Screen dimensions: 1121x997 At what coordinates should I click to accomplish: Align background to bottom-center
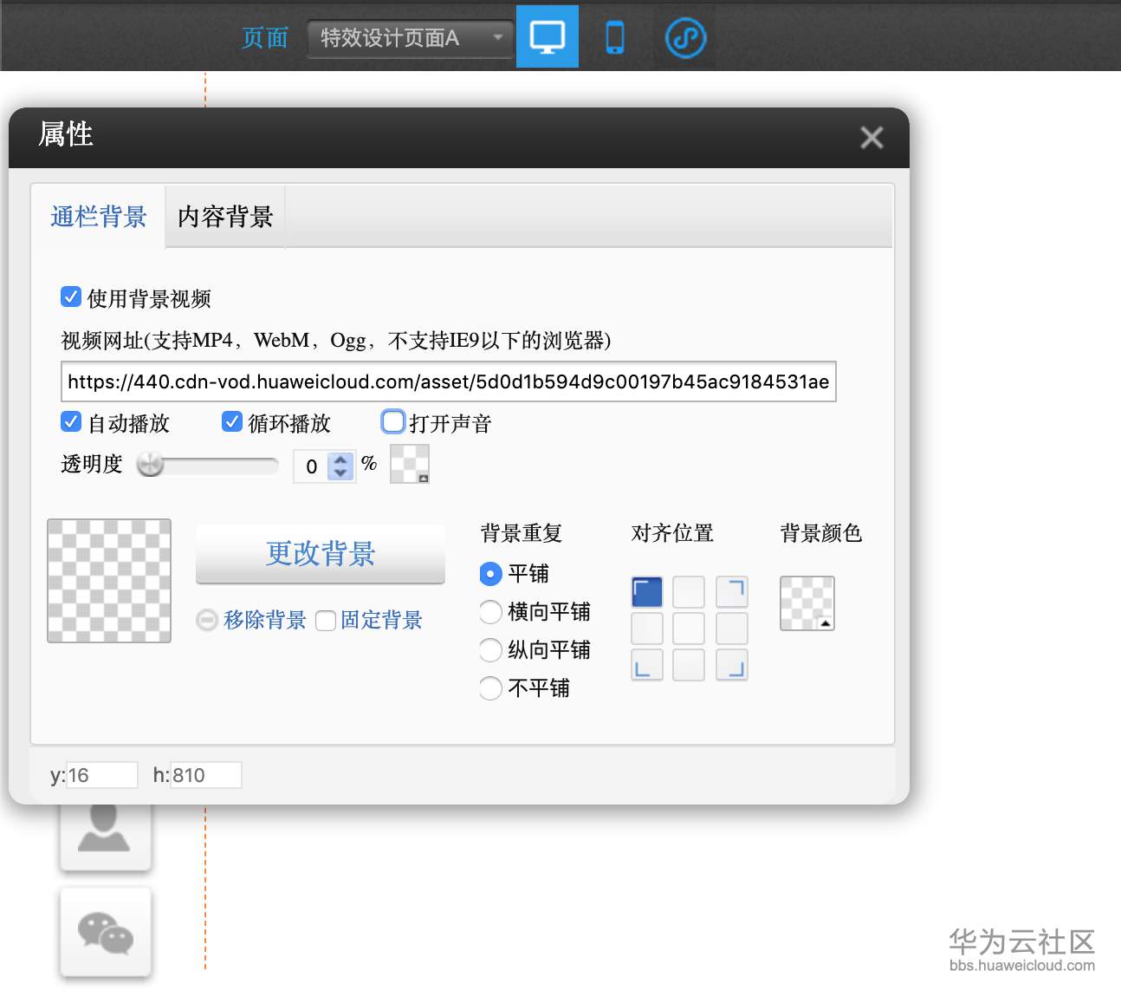point(689,665)
